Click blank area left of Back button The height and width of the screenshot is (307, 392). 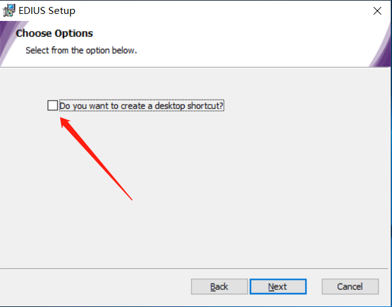95,287
